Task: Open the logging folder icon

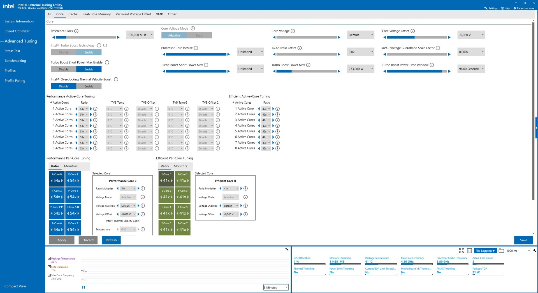Action: click(501, 251)
